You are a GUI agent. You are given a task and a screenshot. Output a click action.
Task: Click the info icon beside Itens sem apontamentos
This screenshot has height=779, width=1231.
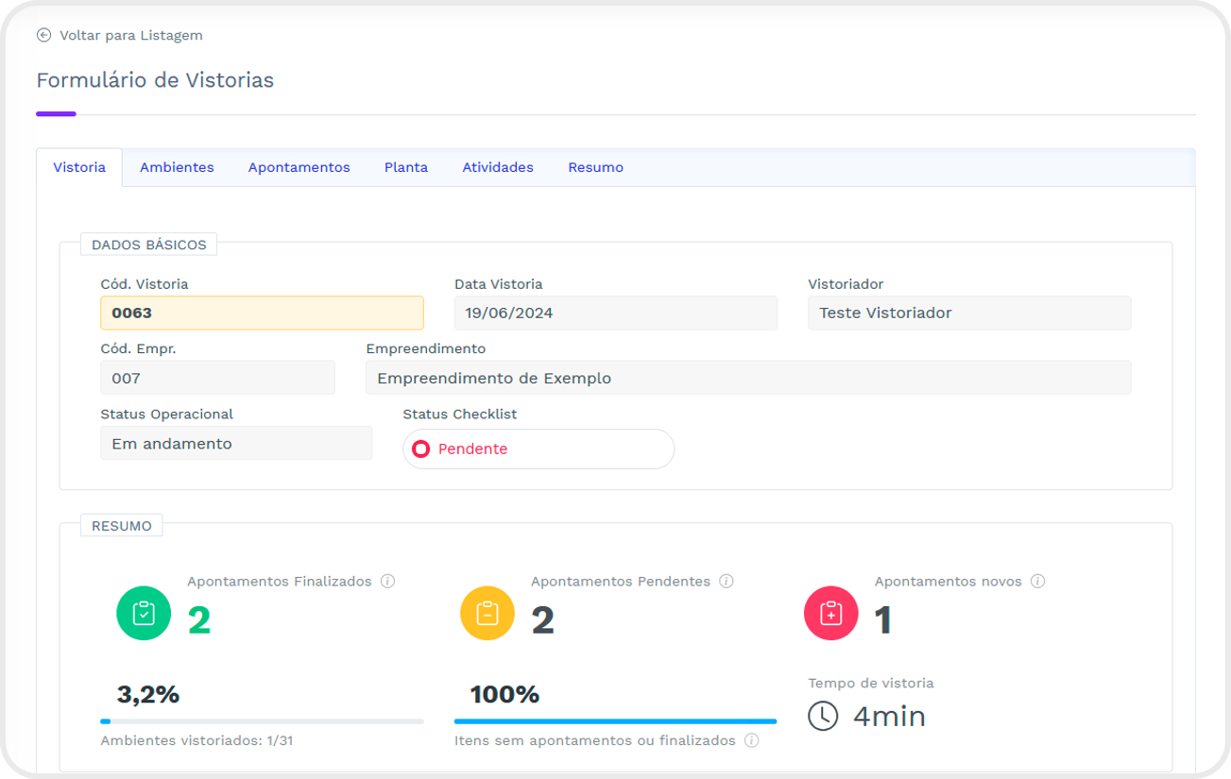click(x=752, y=741)
